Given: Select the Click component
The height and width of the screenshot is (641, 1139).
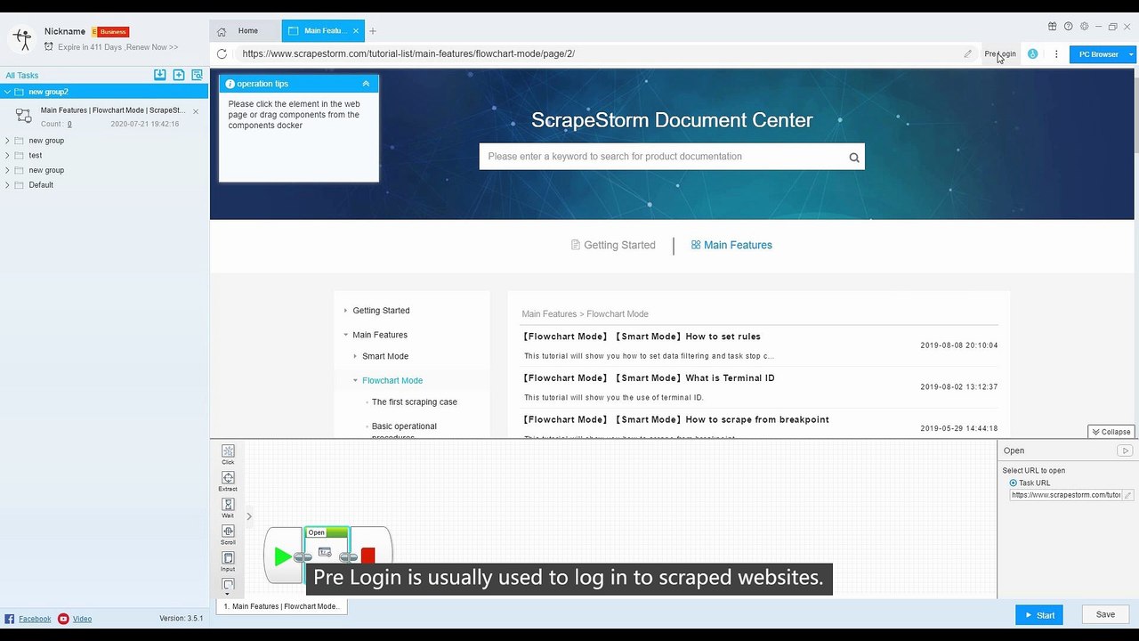Looking at the screenshot, I should coord(228,454).
